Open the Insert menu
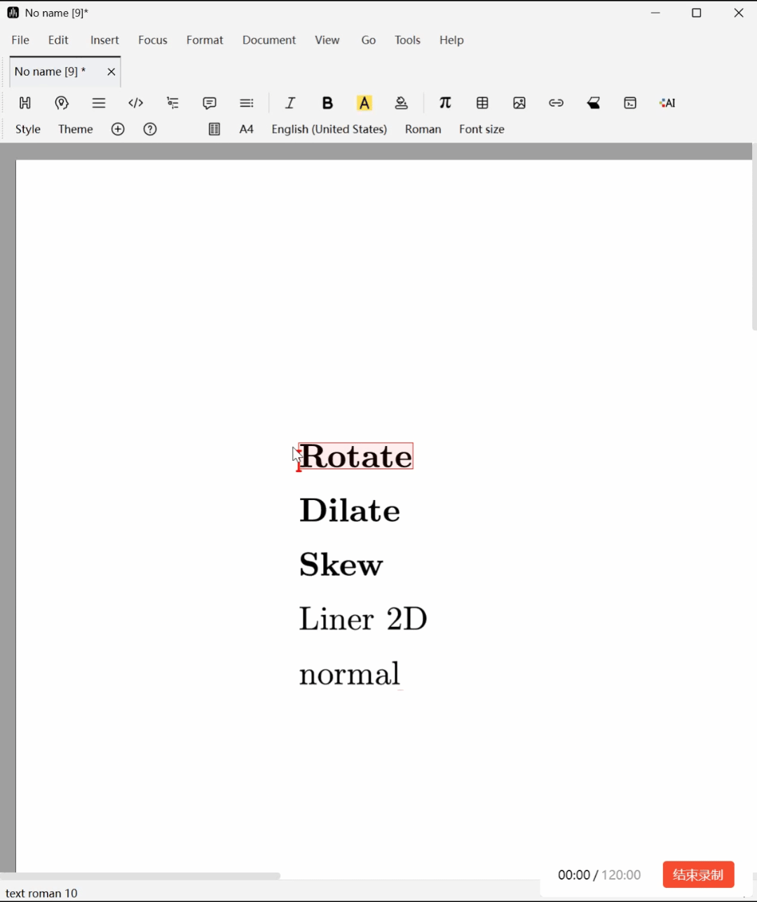This screenshot has height=902, width=757. (x=104, y=40)
